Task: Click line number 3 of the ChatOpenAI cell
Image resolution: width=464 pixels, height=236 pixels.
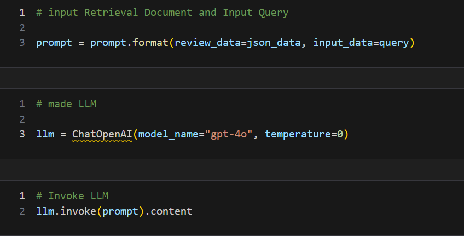Action: [22, 134]
